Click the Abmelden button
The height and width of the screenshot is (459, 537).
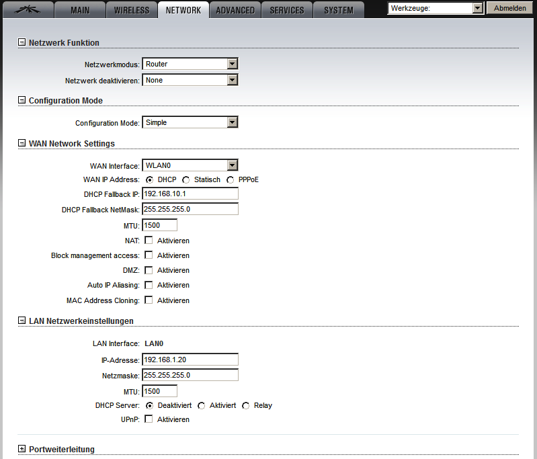click(x=510, y=8)
